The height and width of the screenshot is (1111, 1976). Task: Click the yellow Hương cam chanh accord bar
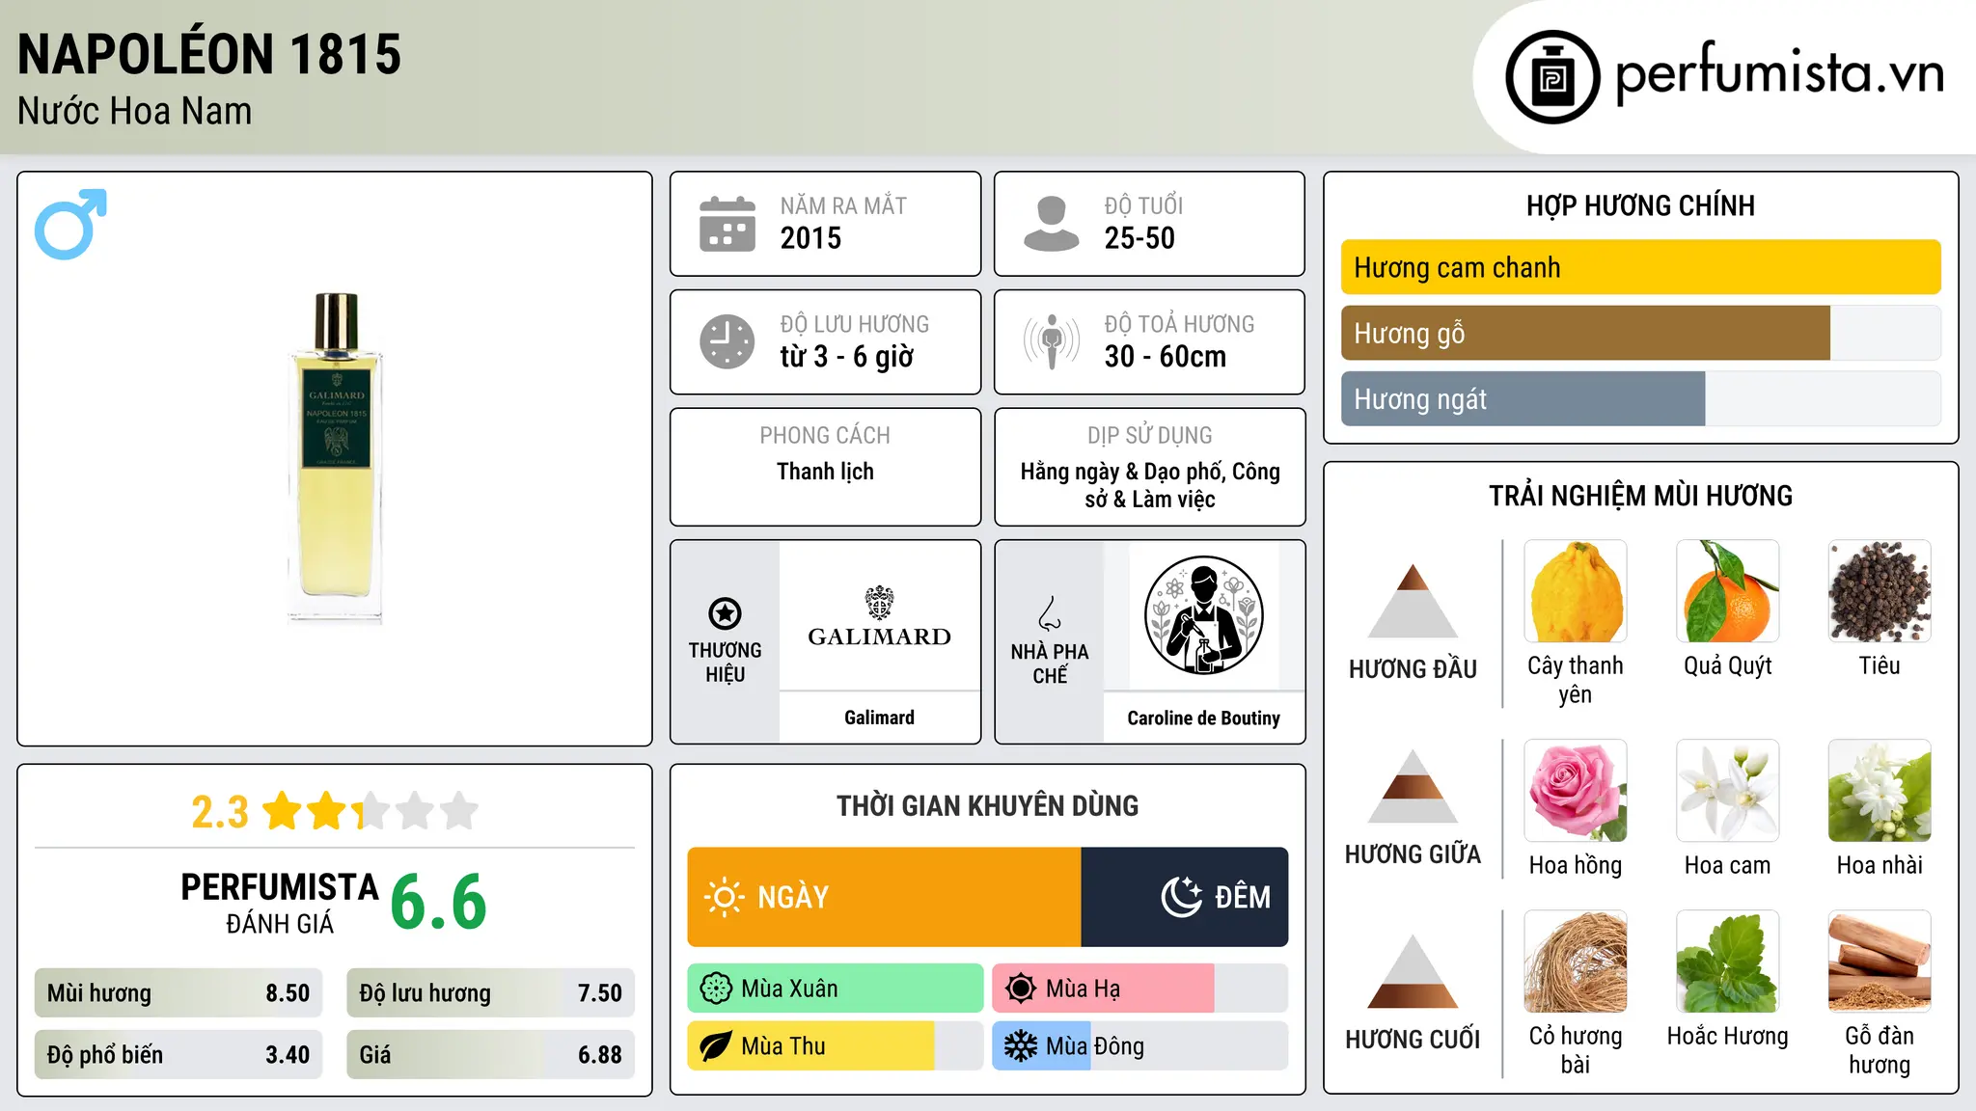(1640, 267)
